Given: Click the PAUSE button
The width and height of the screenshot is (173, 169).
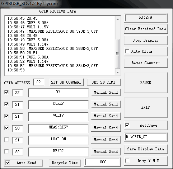Looking at the screenshot, I should pyautogui.click(x=146, y=83).
